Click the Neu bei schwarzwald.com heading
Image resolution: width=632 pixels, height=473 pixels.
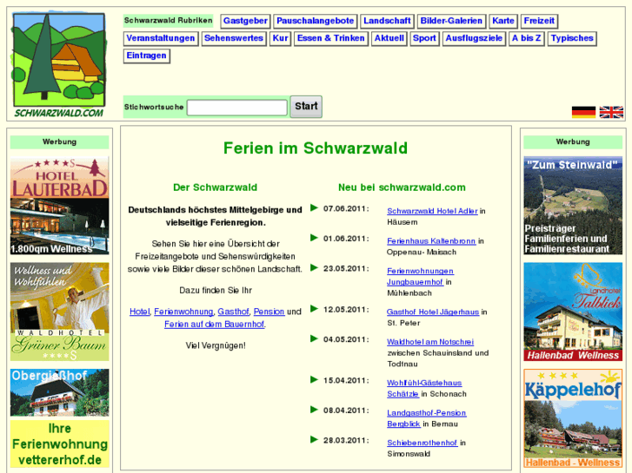tap(402, 187)
